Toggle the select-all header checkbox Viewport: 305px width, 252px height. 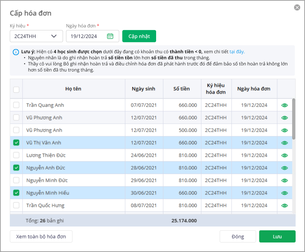16,89
